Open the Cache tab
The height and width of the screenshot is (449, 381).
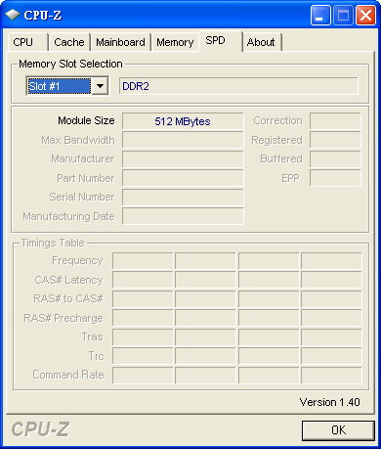pyautogui.click(x=69, y=42)
